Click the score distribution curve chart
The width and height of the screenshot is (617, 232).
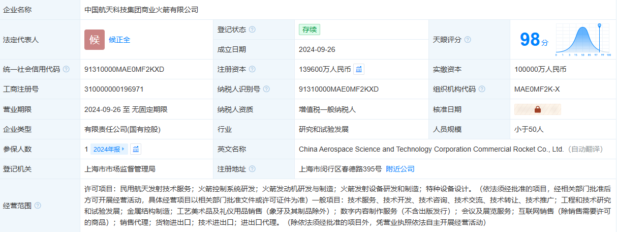582,40
